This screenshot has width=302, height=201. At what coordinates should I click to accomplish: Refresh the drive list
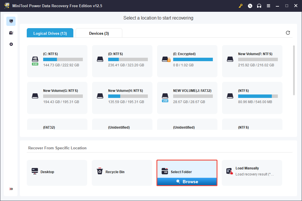tap(288, 33)
